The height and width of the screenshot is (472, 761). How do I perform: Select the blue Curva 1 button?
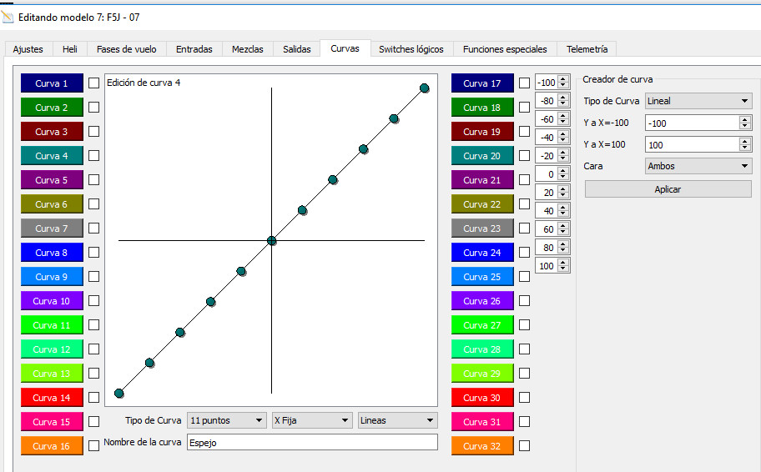[52, 83]
